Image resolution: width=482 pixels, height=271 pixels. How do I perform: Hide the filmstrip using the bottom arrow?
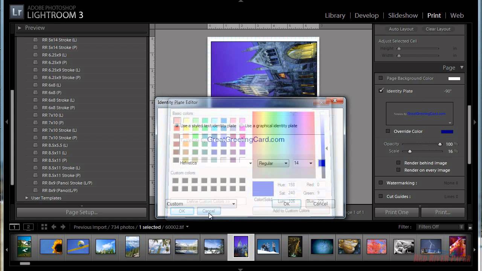tap(241, 269)
